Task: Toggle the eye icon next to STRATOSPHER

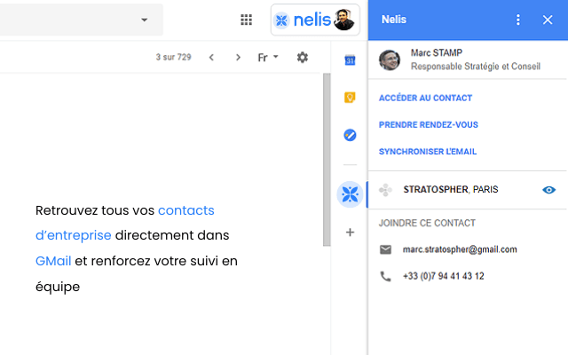Action: tap(548, 190)
